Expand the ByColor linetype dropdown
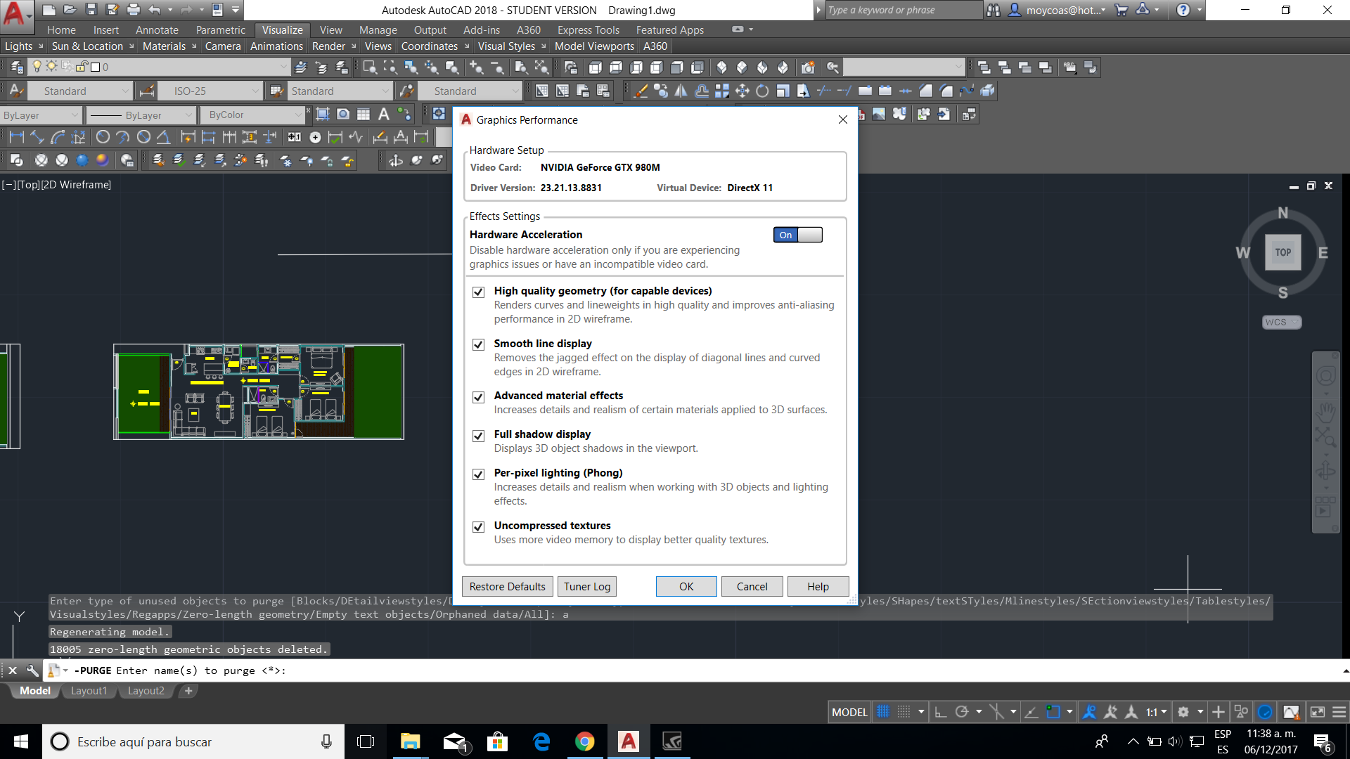 tap(300, 115)
